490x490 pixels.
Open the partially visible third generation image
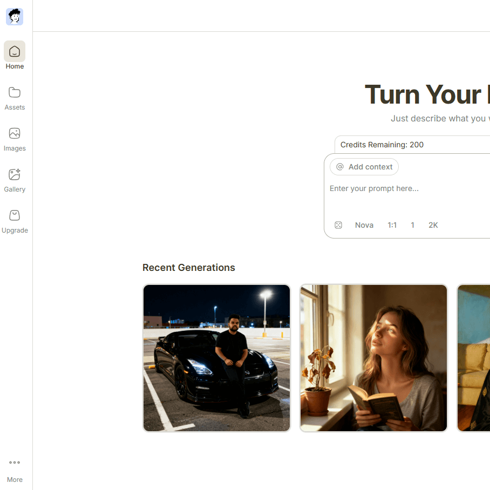(473, 358)
